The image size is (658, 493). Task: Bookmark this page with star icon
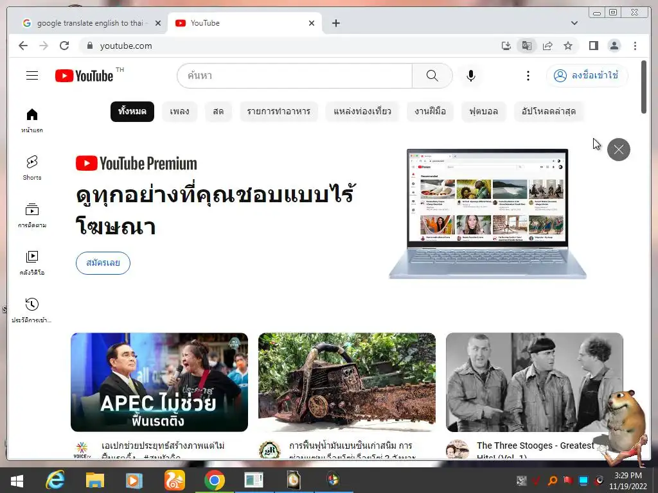(568, 46)
